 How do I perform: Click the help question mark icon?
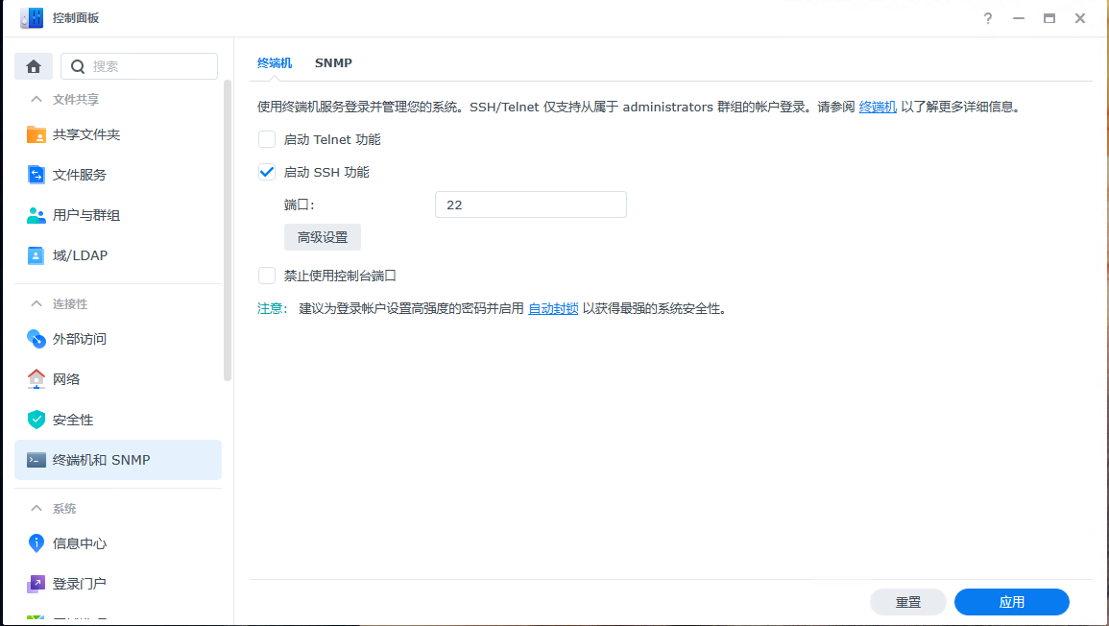[987, 18]
